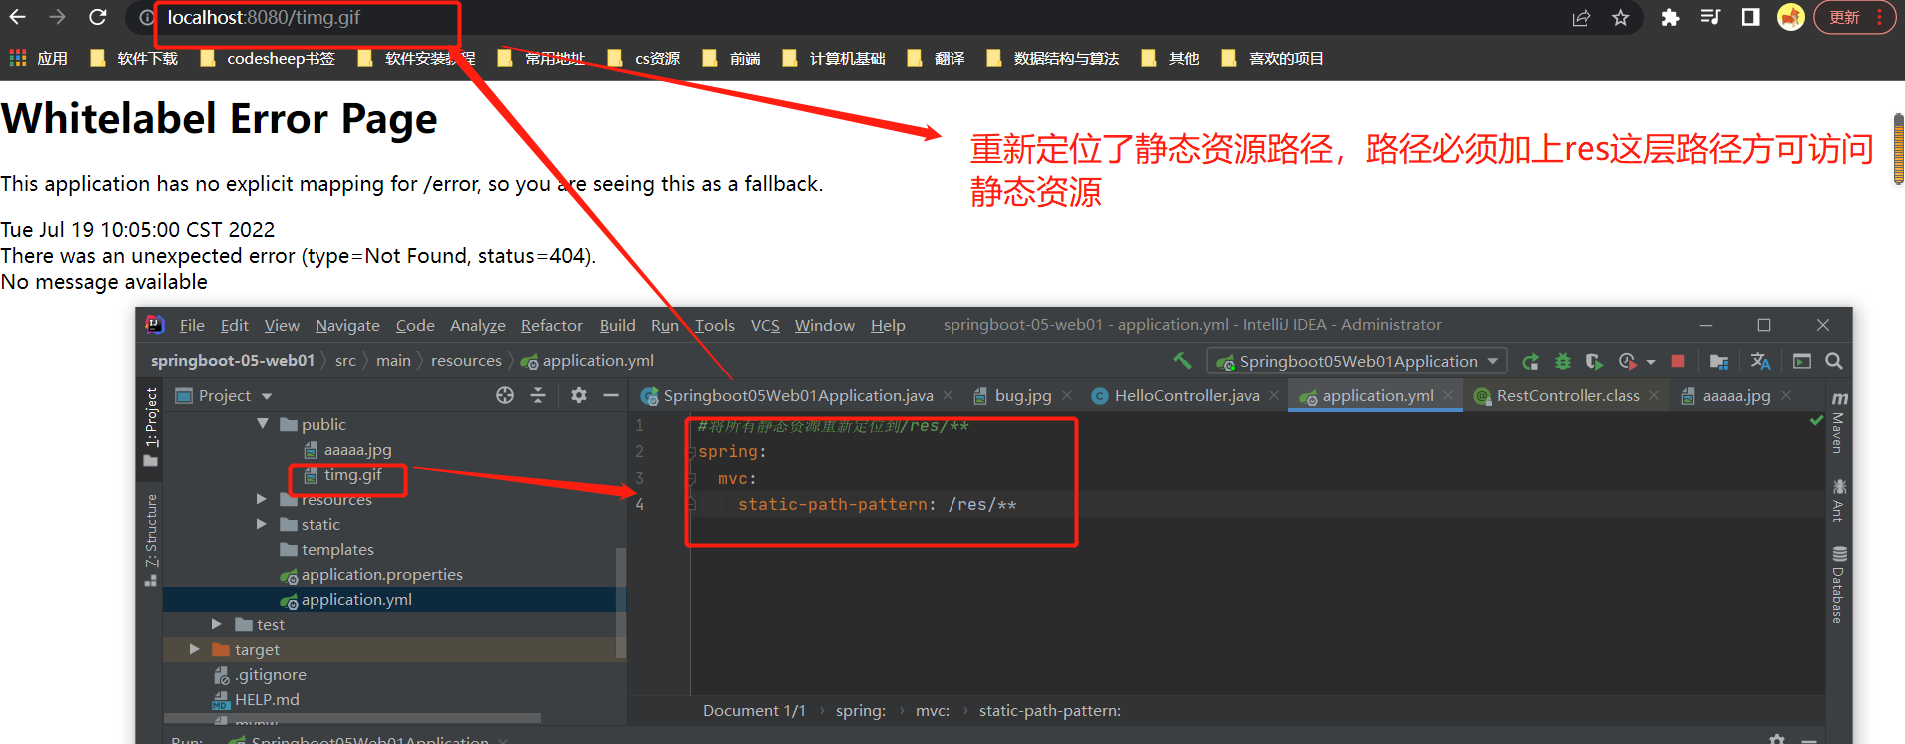Reload the localhost page
Image resolution: width=1905 pixels, height=744 pixels.
click(x=97, y=17)
